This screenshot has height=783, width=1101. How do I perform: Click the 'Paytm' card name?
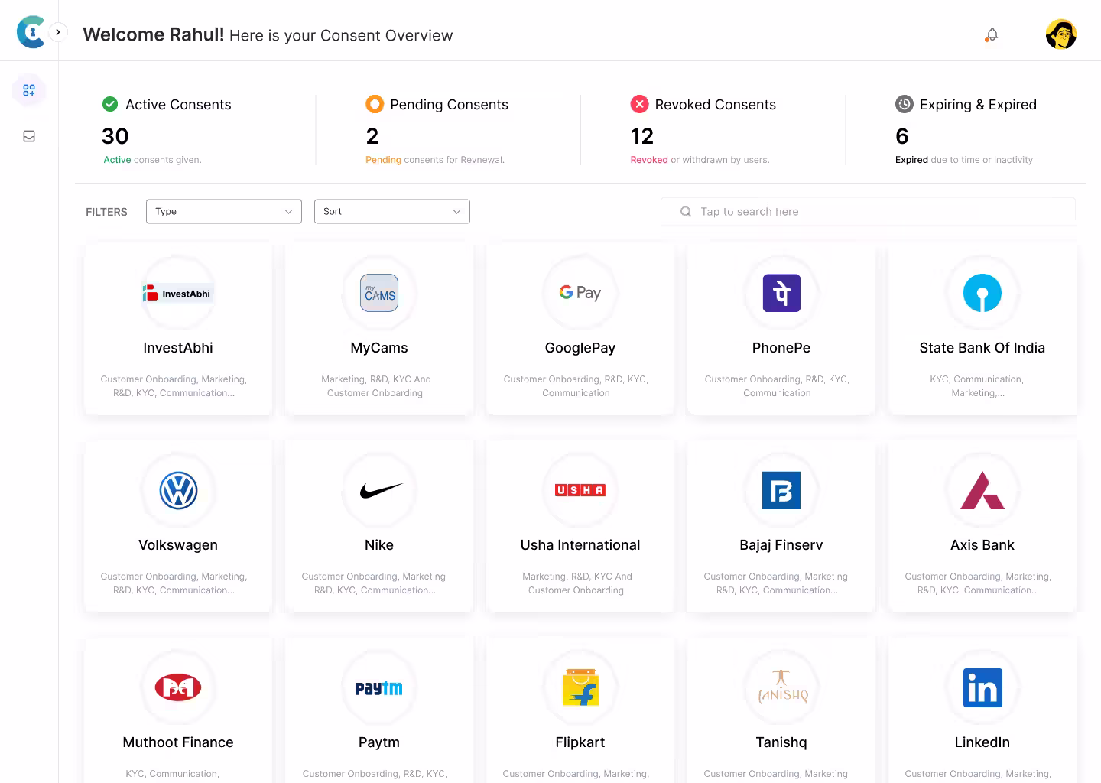tap(379, 742)
